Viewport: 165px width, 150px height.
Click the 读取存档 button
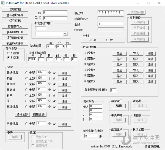(x=15, y=9)
